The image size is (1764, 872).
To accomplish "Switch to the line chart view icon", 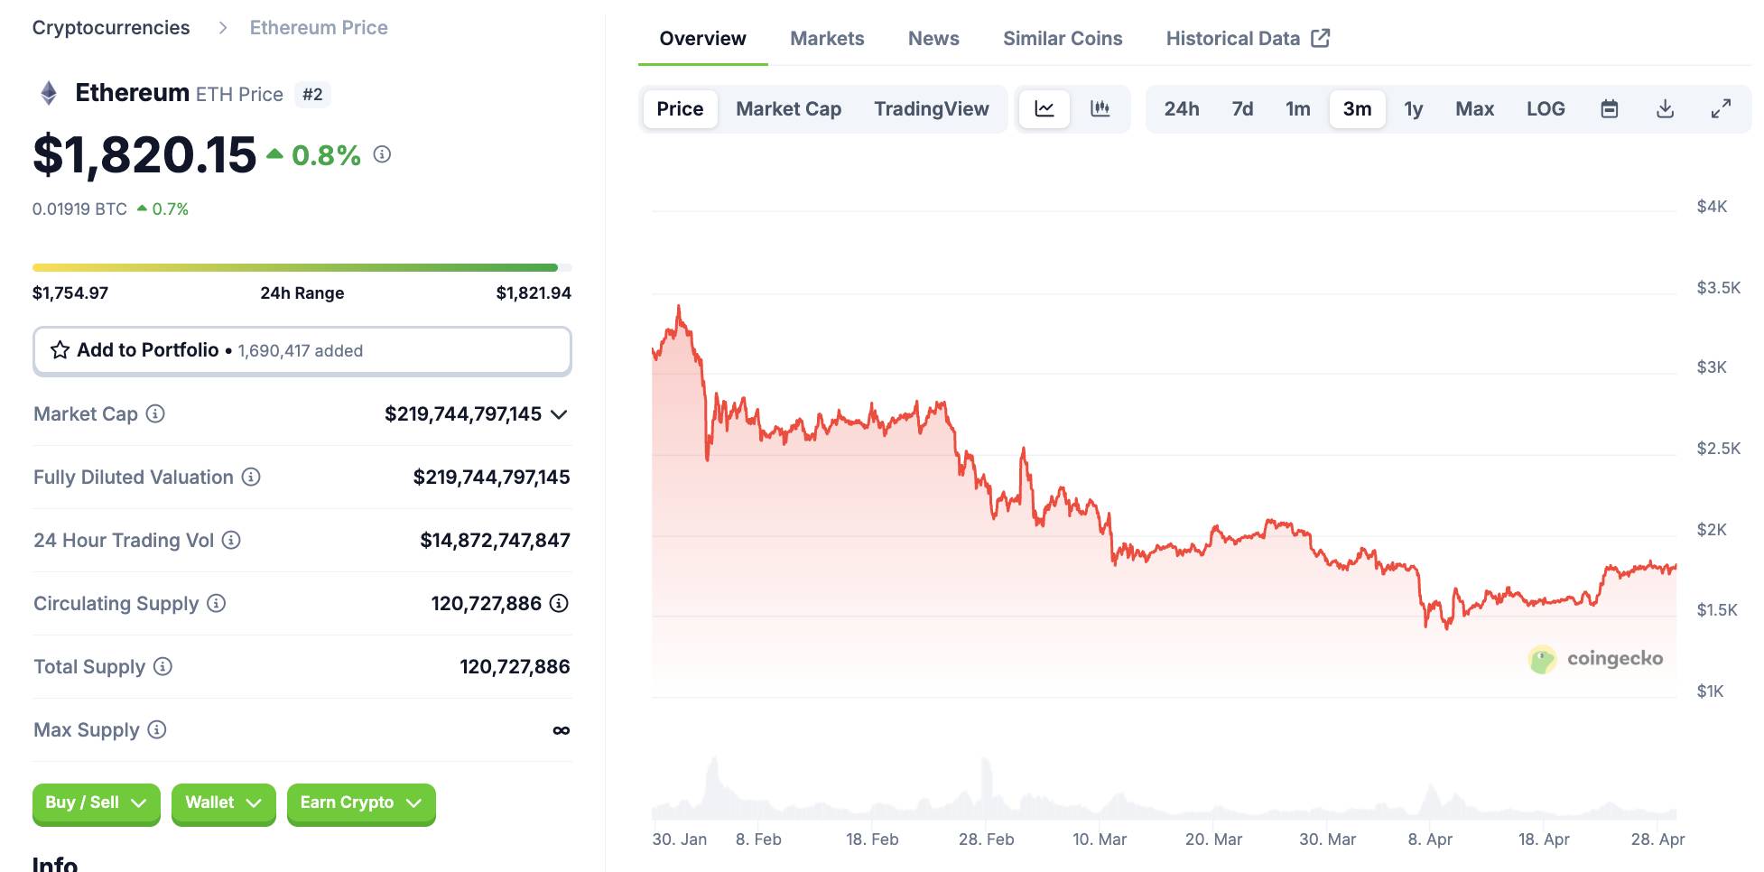I will coord(1044,109).
